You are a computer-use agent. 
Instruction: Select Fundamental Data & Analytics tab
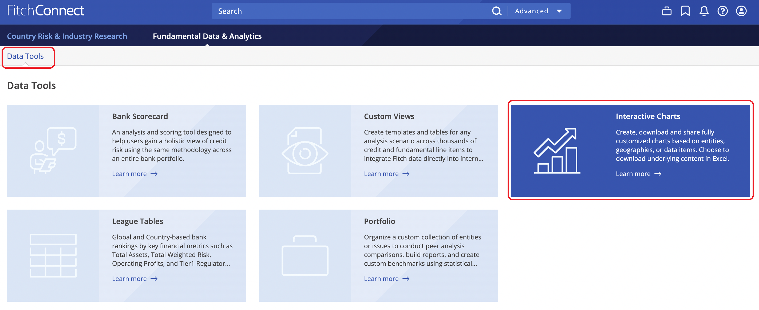(207, 36)
